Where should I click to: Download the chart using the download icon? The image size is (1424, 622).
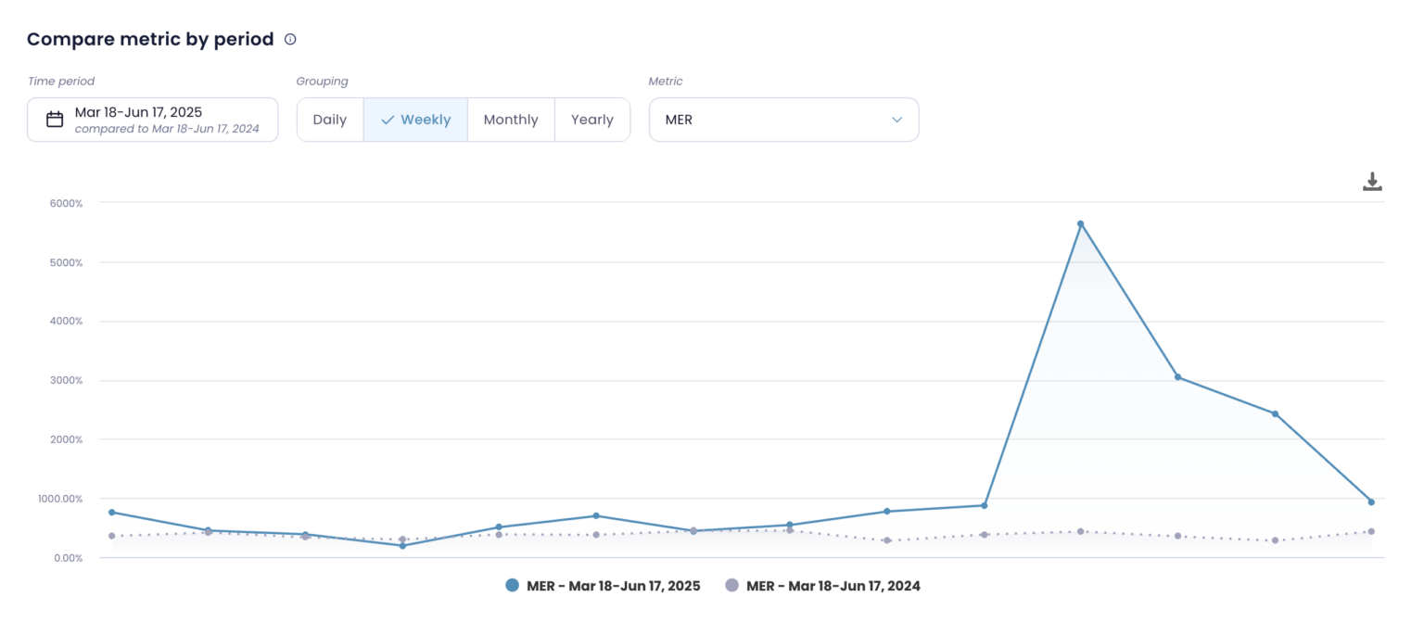[x=1372, y=182]
